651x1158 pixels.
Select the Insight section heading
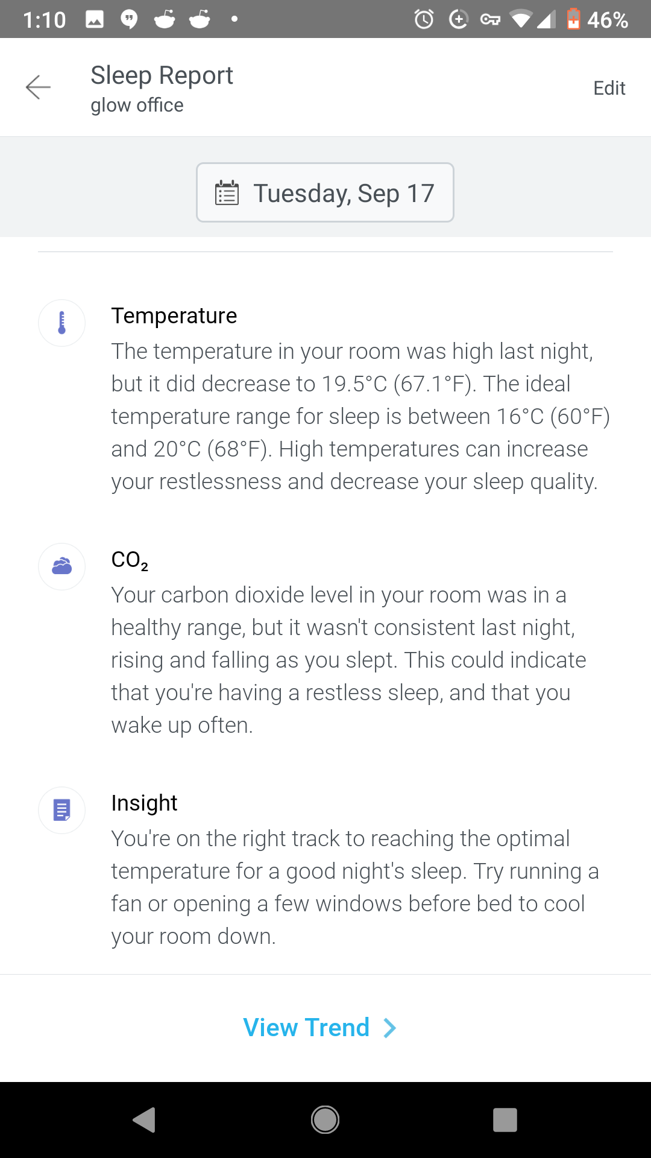click(144, 803)
